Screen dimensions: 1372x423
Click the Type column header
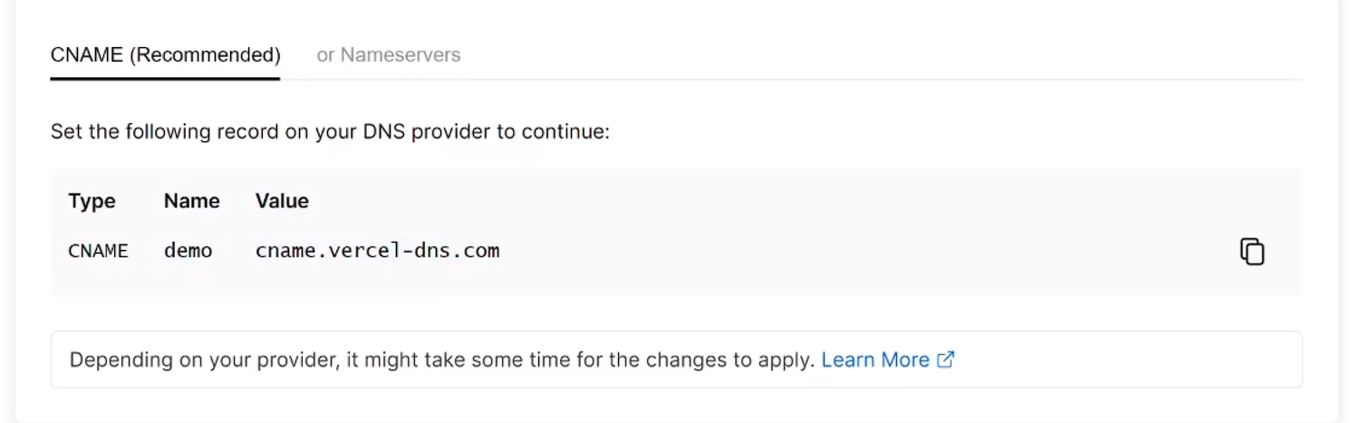(x=92, y=201)
